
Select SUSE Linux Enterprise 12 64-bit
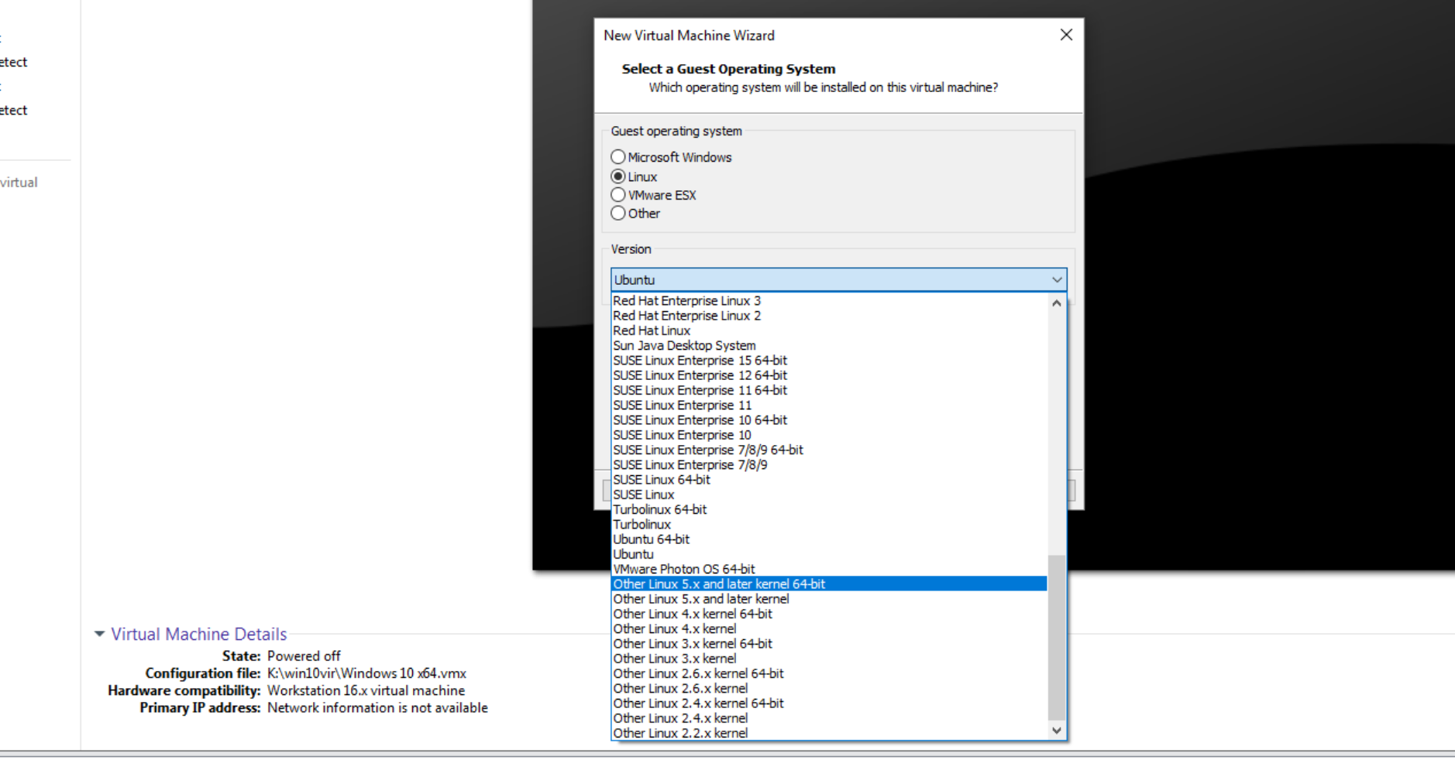(x=829, y=375)
